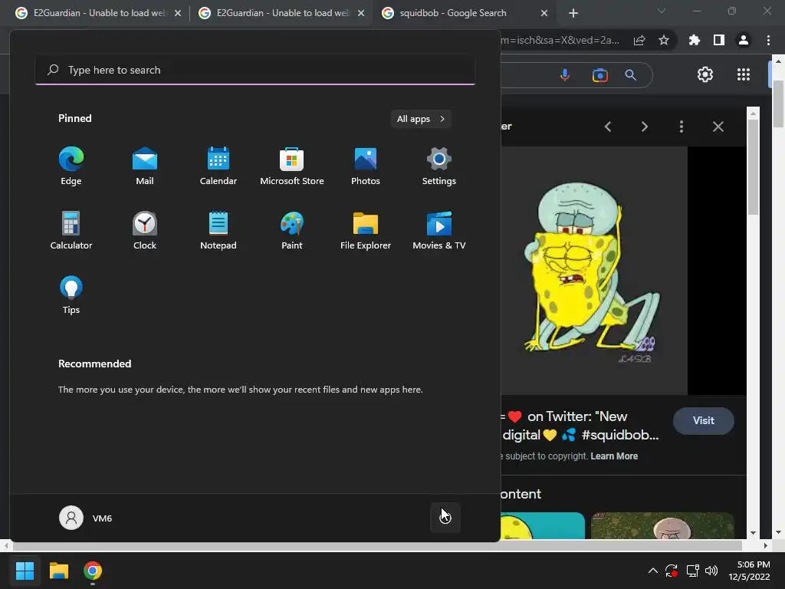Viewport: 785px width, 589px height.
Task: Launch the Photos app
Action: [366, 166]
